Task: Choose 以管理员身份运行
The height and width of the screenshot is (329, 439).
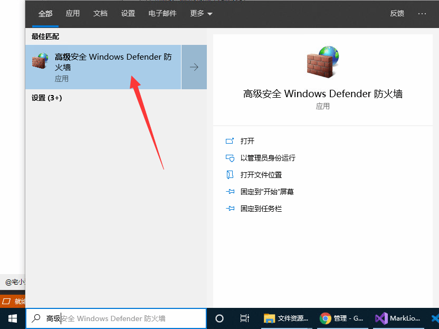Action: point(268,158)
